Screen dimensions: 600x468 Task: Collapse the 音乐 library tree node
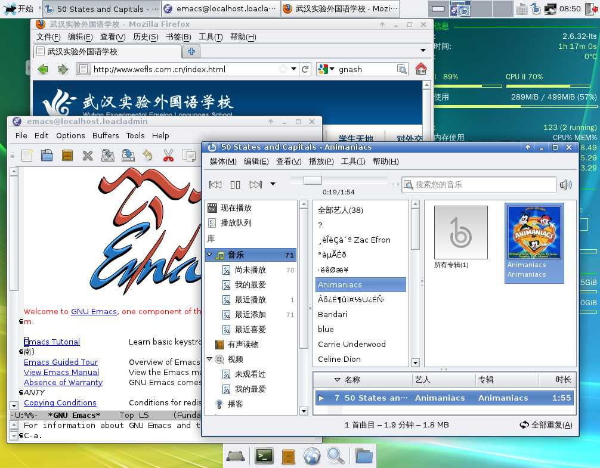pos(209,254)
